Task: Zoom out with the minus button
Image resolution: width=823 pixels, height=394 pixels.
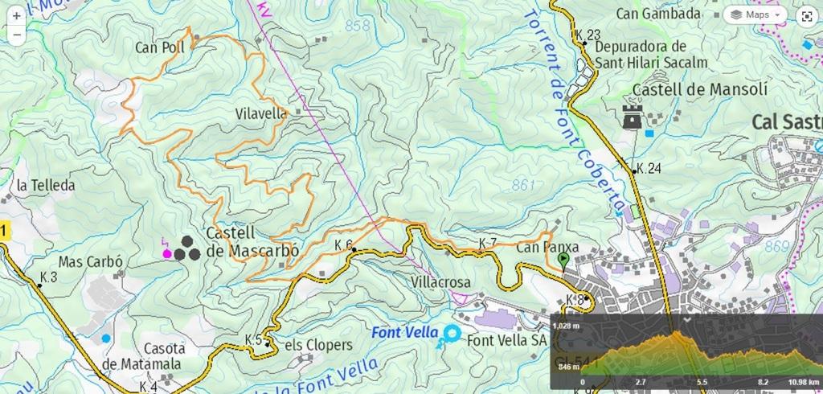Action: pyautogui.click(x=17, y=35)
